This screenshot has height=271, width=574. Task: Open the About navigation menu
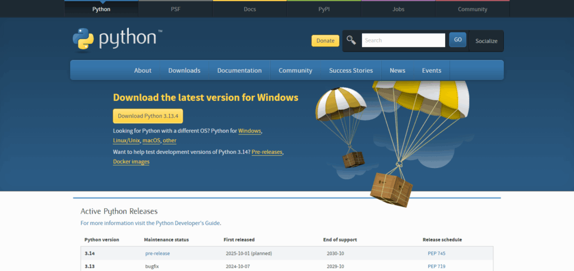point(143,71)
